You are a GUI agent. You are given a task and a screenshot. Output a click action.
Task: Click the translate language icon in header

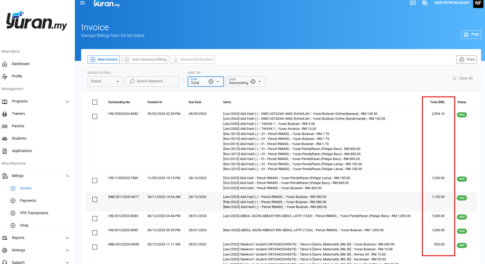[x=424, y=3]
